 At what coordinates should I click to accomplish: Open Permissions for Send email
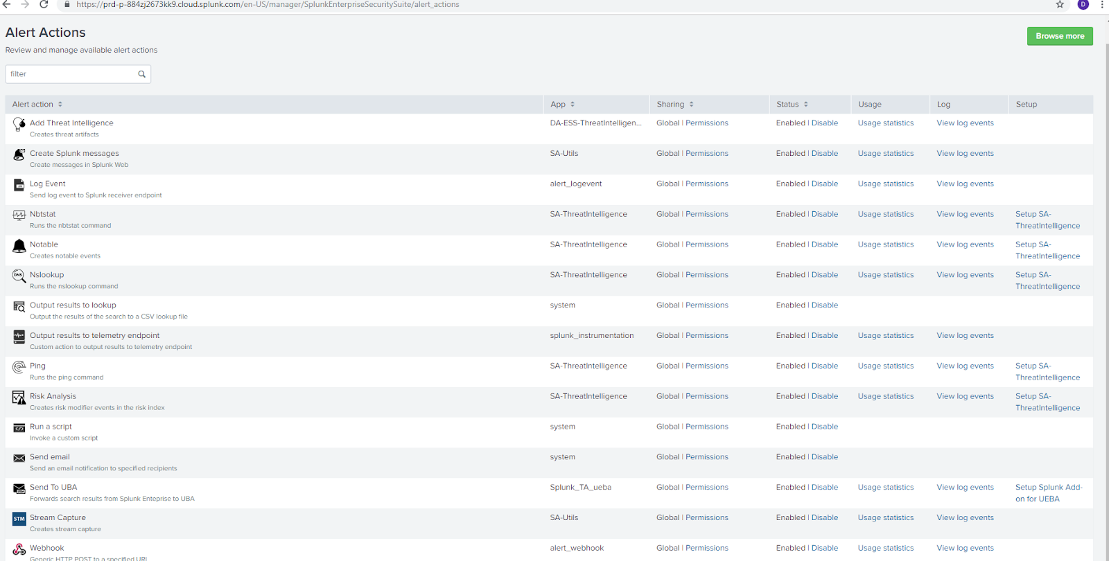[x=707, y=457]
